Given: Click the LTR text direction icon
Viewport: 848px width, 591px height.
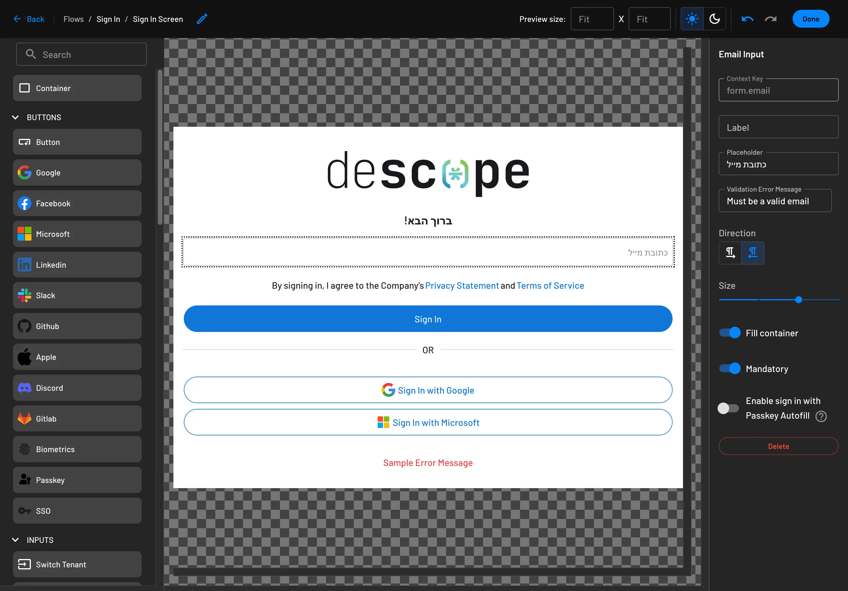Looking at the screenshot, I should coord(731,253).
